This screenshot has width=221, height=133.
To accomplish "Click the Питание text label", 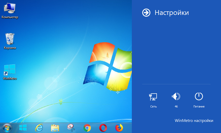I will [199, 106].
